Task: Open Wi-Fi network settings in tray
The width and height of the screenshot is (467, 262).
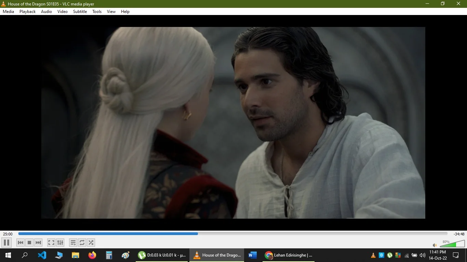Action: click(x=406, y=255)
